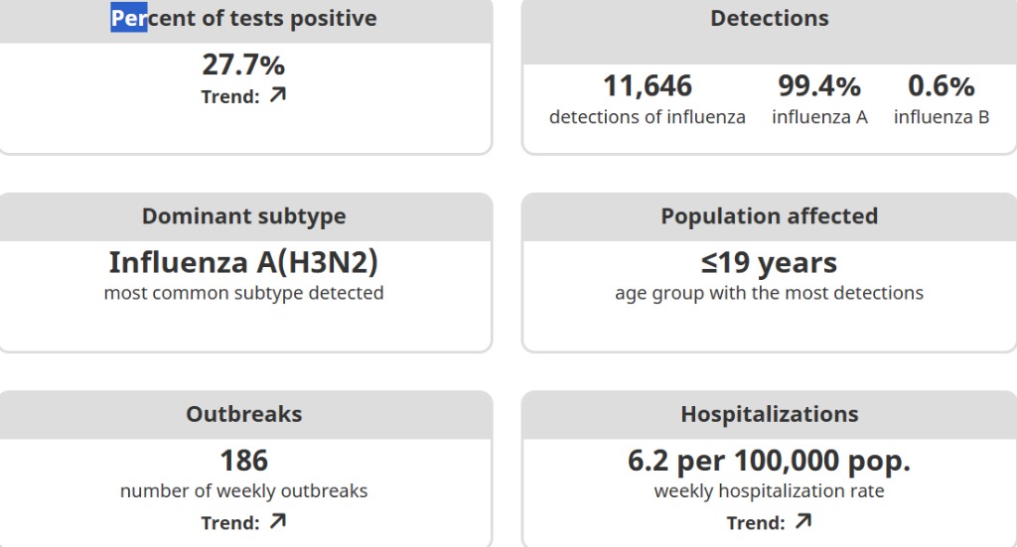
Task: Click the 0.6% influenza B value
Action: (942, 86)
